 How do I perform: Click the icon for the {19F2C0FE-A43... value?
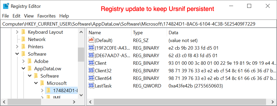(x=91, y=48)
